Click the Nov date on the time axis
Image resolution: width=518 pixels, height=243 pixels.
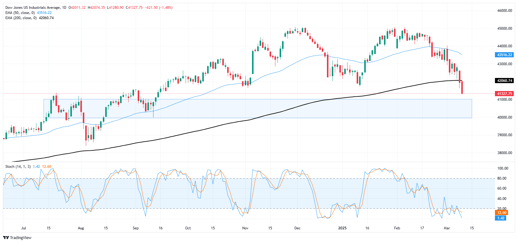(245, 228)
